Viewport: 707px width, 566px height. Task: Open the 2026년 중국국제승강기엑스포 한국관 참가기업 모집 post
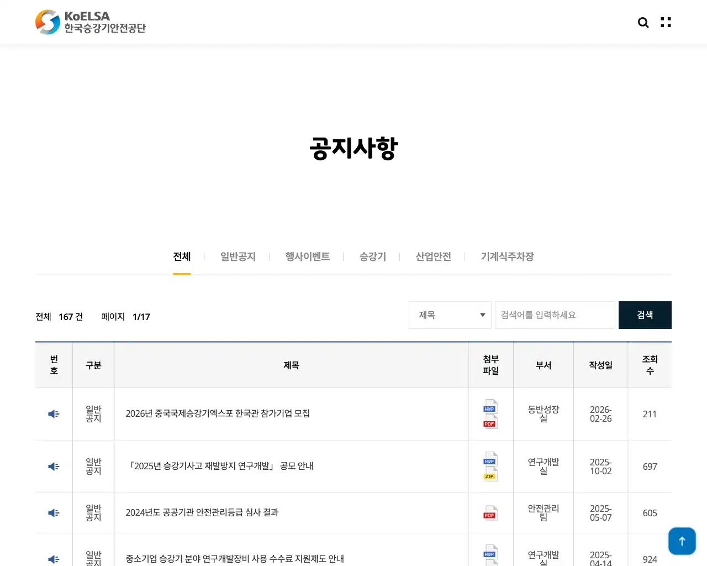[218, 413]
